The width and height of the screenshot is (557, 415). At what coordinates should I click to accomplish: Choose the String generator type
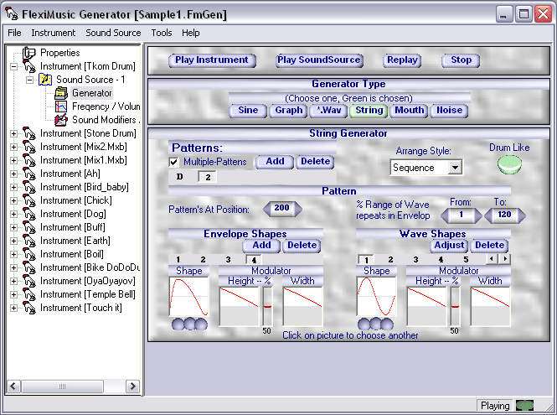coord(369,110)
